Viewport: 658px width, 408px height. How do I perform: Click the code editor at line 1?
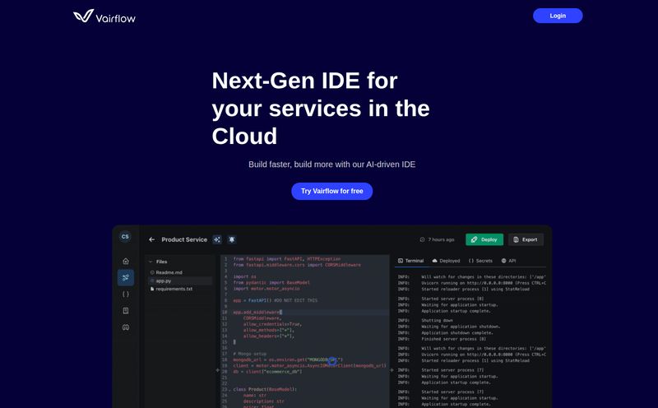[286, 259]
